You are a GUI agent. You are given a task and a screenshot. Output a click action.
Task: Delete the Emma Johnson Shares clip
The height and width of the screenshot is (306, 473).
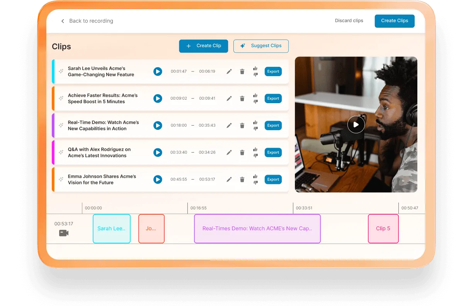point(242,180)
